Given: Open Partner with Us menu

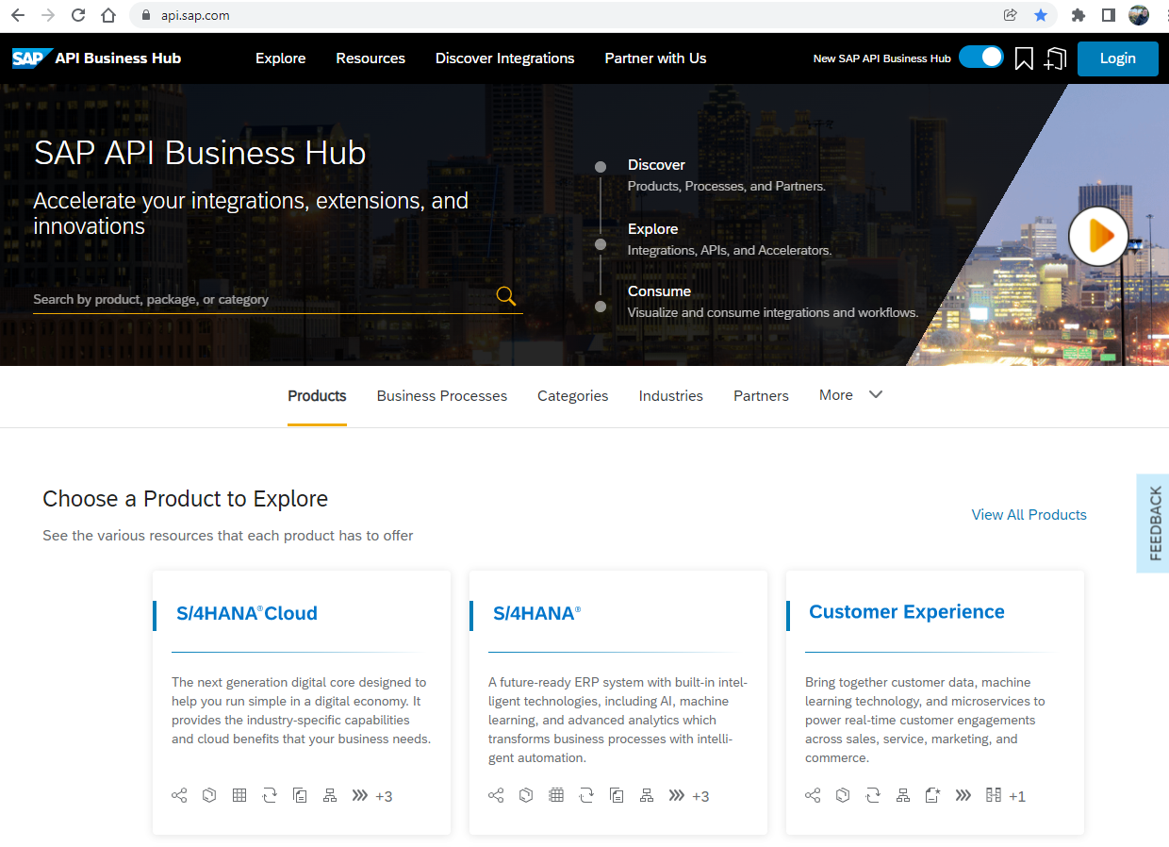Looking at the screenshot, I should (655, 58).
